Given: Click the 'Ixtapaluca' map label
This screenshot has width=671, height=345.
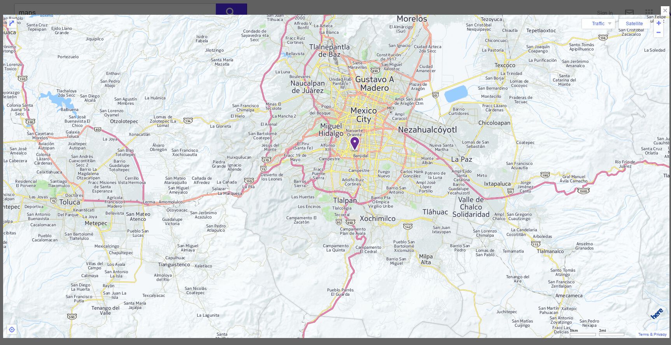Looking at the screenshot, I should 498,184.
